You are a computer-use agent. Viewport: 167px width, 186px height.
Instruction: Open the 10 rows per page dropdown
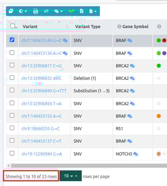(71, 176)
